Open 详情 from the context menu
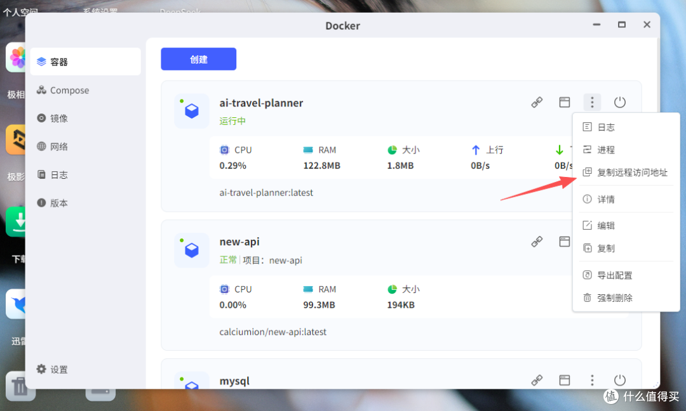The image size is (686, 411). 626,199
